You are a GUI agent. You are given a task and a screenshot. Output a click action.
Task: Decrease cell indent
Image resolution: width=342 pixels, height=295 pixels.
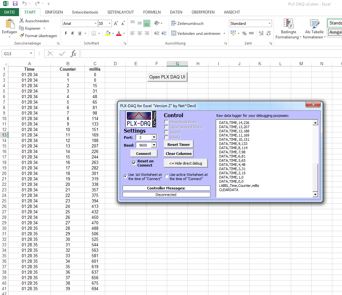click(x=156, y=33)
